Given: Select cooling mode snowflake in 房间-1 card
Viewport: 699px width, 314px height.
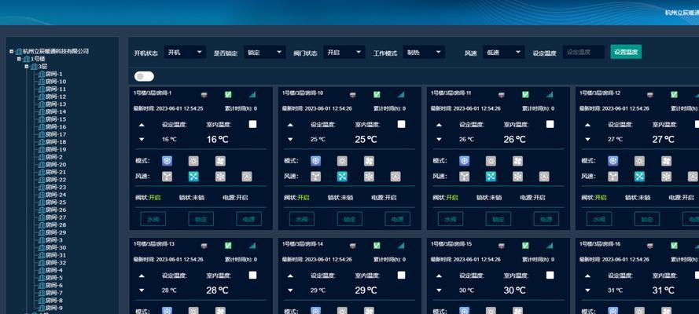Looking at the screenshot, I should pos(167,161).
